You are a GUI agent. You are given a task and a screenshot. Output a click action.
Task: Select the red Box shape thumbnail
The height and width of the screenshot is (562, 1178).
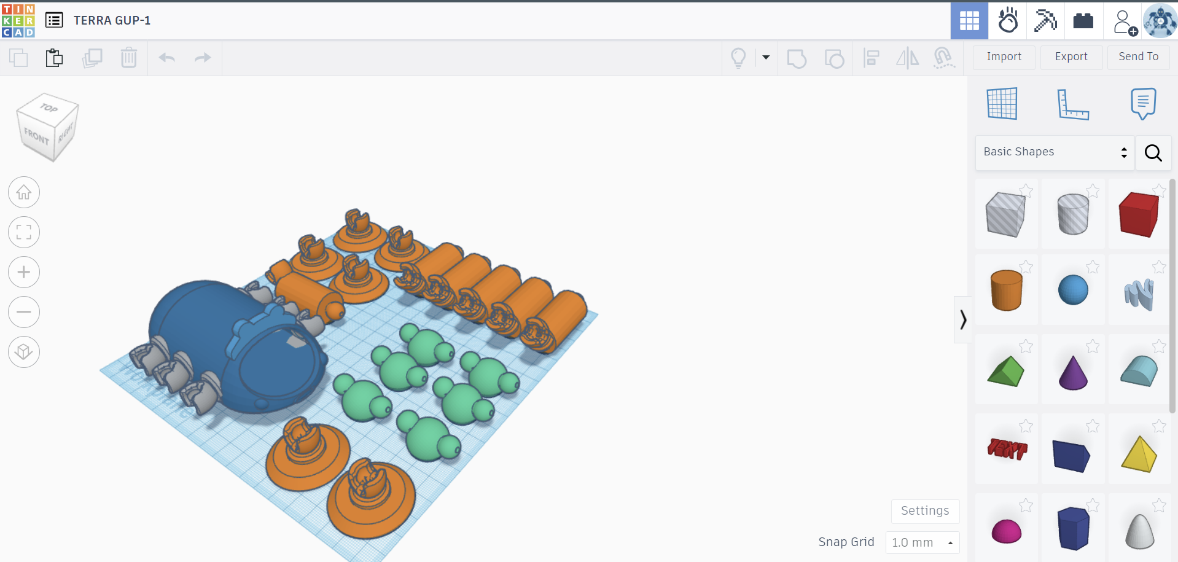1139,214
